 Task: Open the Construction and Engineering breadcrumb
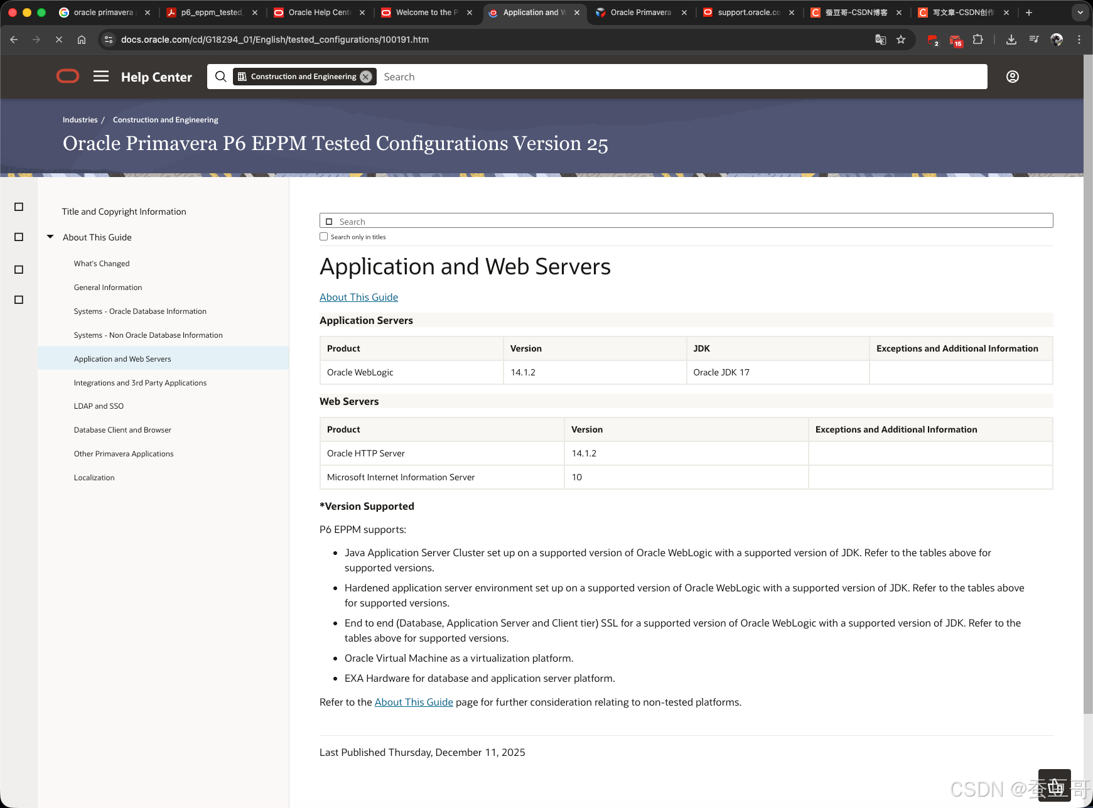pyautogui.click(x=166, y=120)
